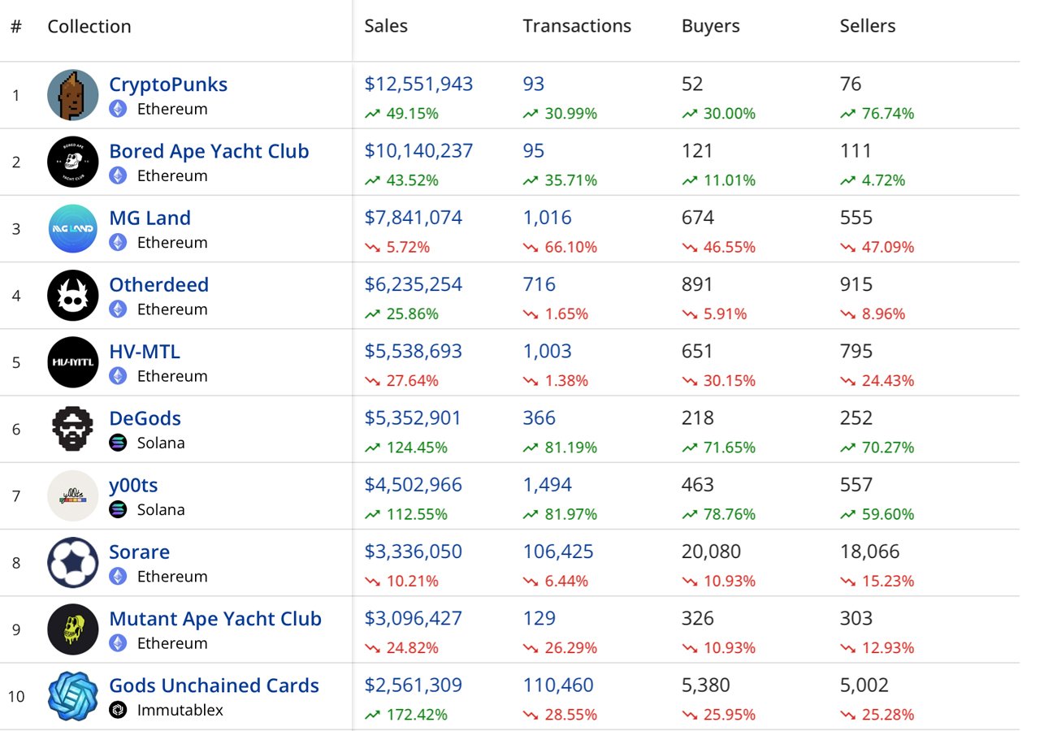Click the Ethereum icon under Bored Ape Yacht Club

click(119, 175)
